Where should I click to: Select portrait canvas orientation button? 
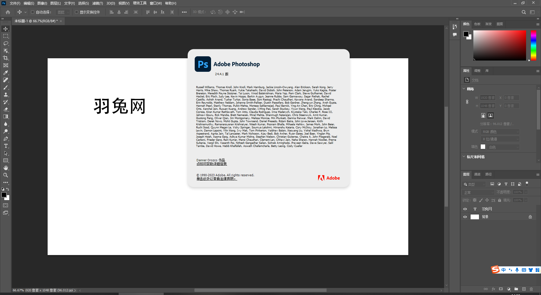483,115
